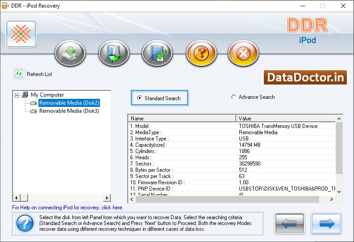Click details table scroll up arrow
The height and width of the screenshot is (242, 354).
339,119
